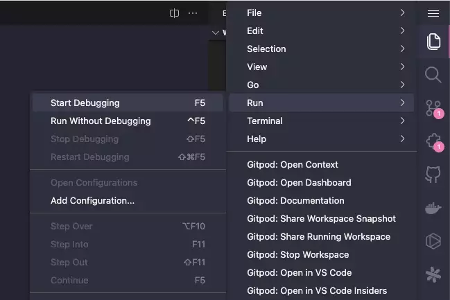Choose Run Without Debugging
Image resolution: width=450 pixels, height=300 pixels.
click(128, 121)
